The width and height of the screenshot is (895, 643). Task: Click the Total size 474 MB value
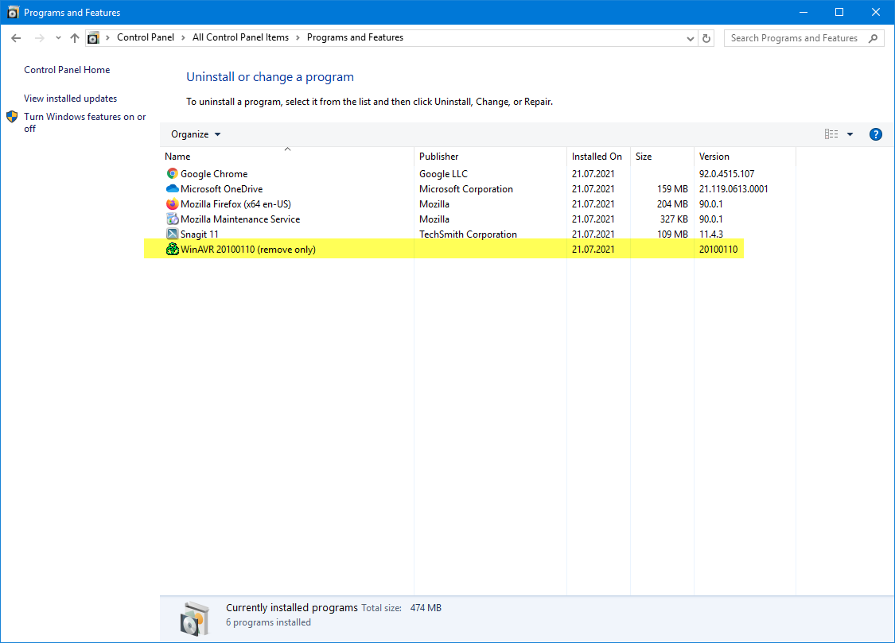coord(426,608)
